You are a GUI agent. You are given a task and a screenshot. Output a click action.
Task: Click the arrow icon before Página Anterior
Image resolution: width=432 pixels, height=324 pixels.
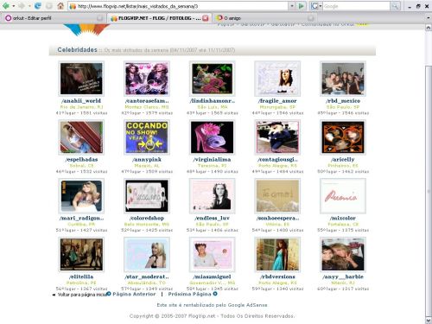109,294
